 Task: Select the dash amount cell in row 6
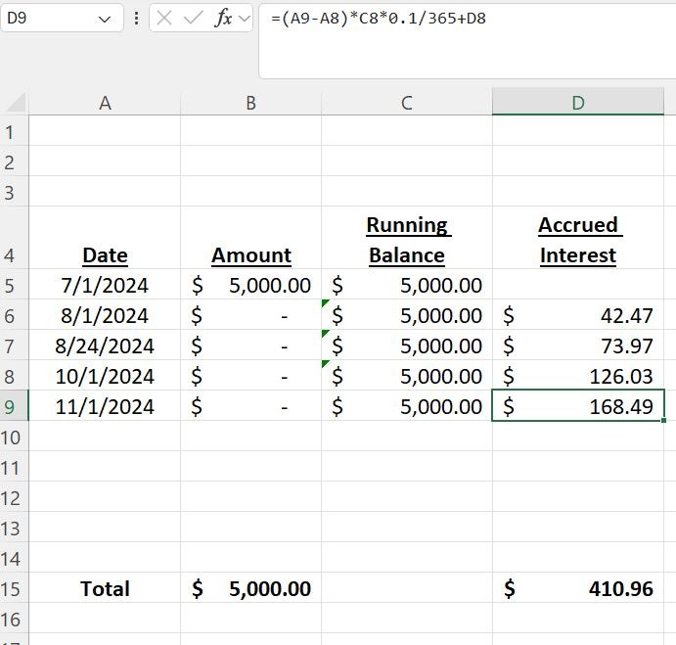pos(250,315)
